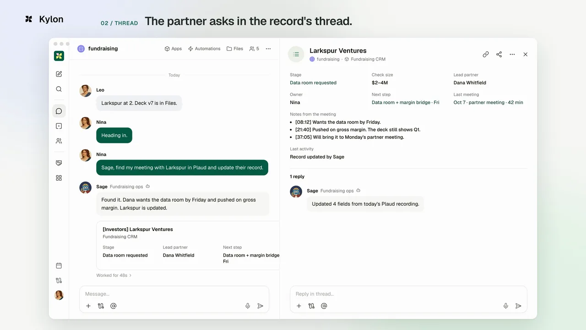
Task: Click the microphone icon in Message composer
Action: point(248,306)
